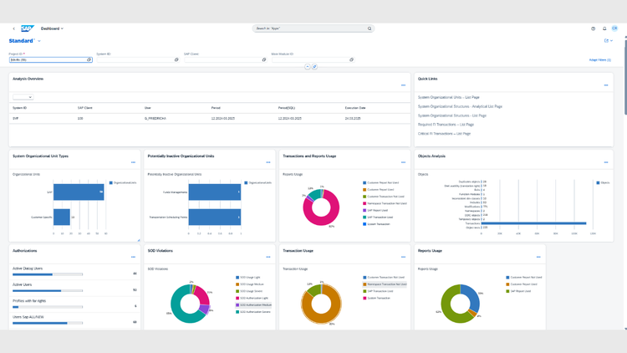Click the Funds Management bar

(x=215, y=192)
